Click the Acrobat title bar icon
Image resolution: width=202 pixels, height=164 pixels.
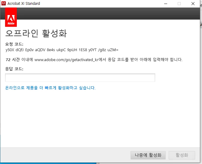tap(4, 4)
